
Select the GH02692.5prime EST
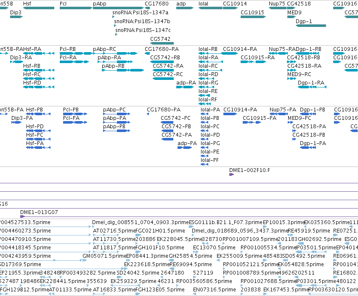click(x=301, y=243)
